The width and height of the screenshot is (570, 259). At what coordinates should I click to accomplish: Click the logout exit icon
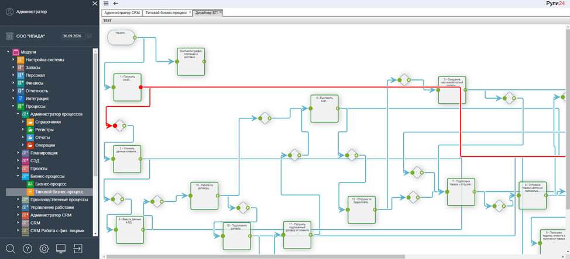click(x=77, y=249)
